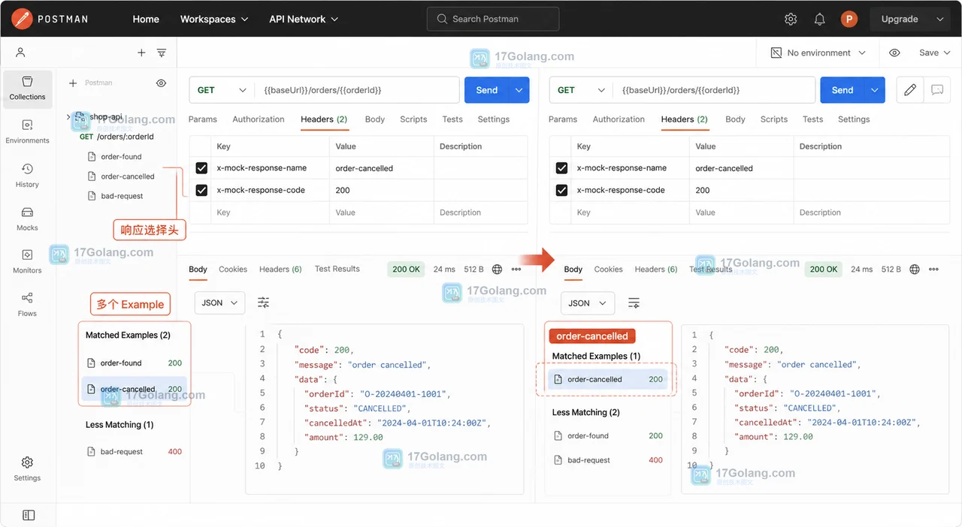Open the Mocks sidebar section
The image size is (962, 527).
coord(28,219)
